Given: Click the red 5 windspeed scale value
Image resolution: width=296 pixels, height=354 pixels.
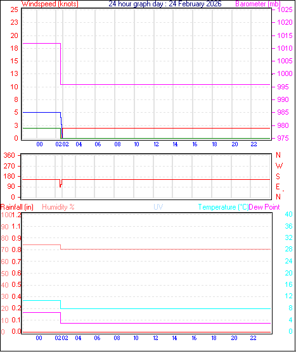Looking at the screenshot, I should [16, 112].
